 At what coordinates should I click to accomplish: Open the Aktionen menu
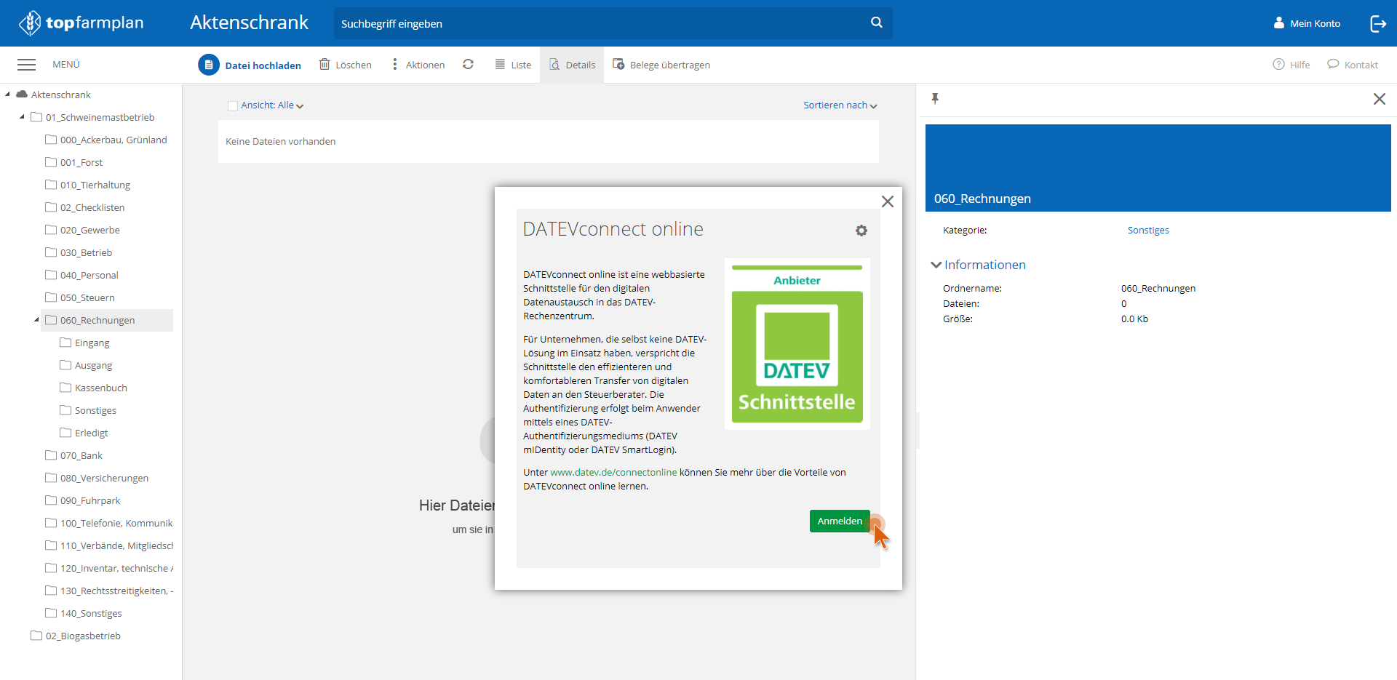click(x=418, y=65)
